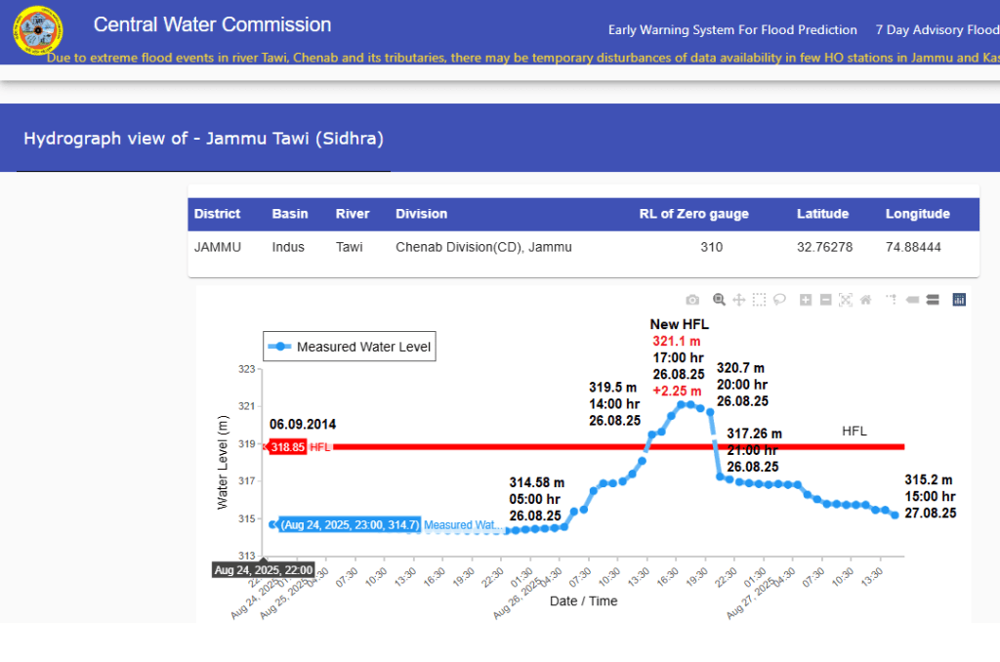Click the Central Water Commission title
This screenshot has width=1000, height=662.
[x=212, y=24]
